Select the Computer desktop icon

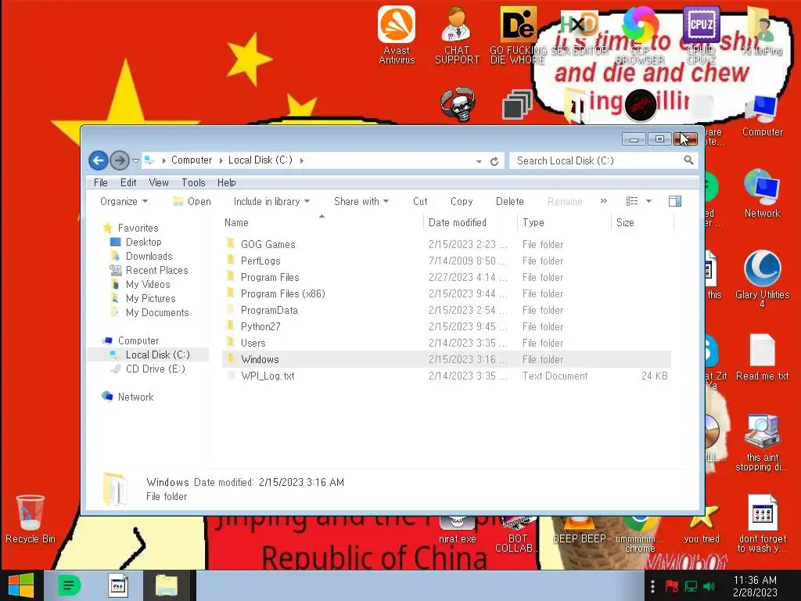click(762, 116)
